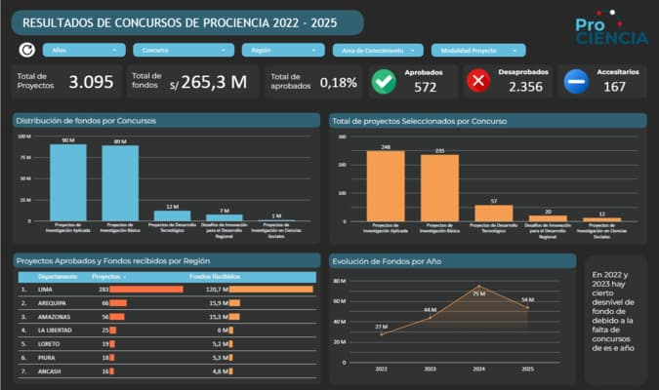Select the AREQUIPA row in region table
Screen dimensions: 659x390
tap(167, 303)
